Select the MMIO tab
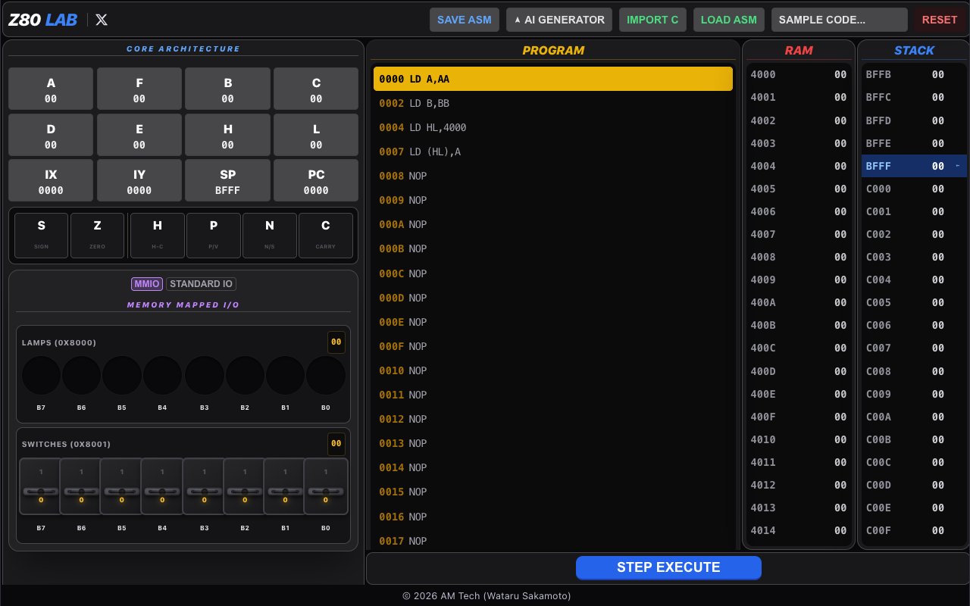This screenshot has width=970, height=606. pyautogui.click(x=146, y=284)
